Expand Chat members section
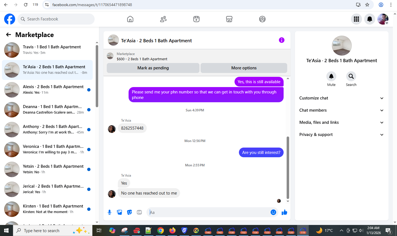Viewport: 397px width, 236px height. click(x=342, y=110)
